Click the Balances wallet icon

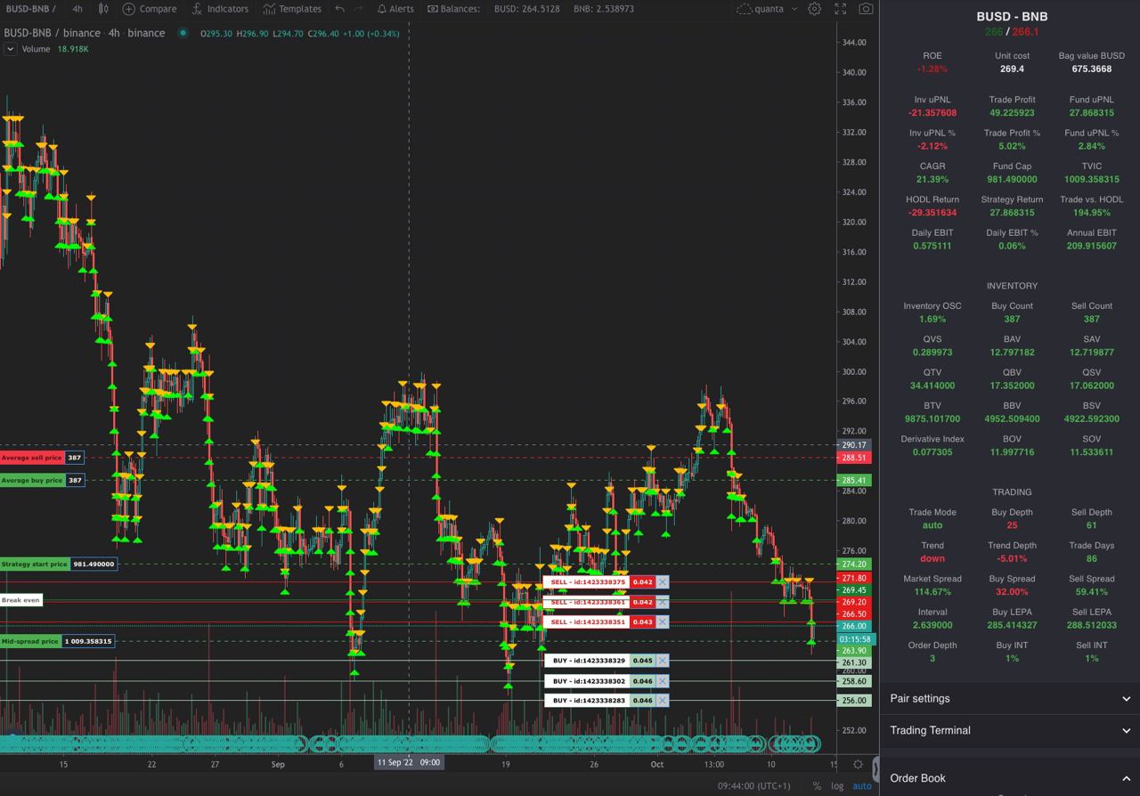[x=432, y=9]
